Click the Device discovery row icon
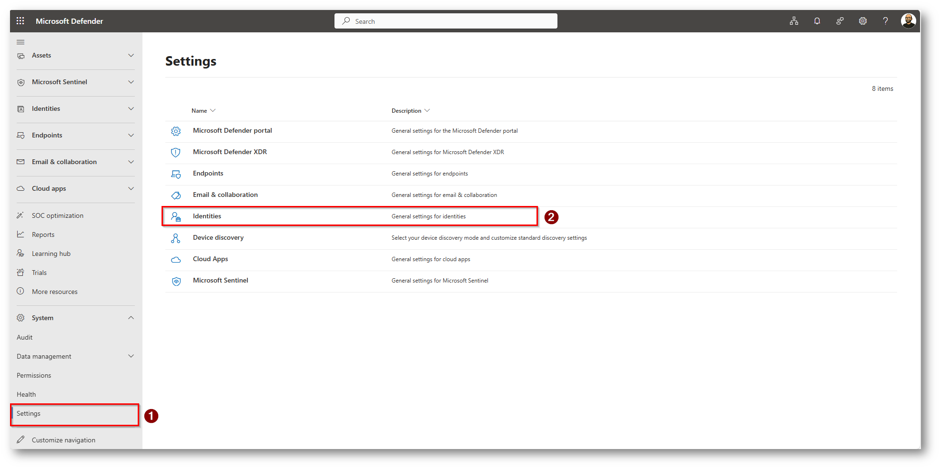 [176, 238]
